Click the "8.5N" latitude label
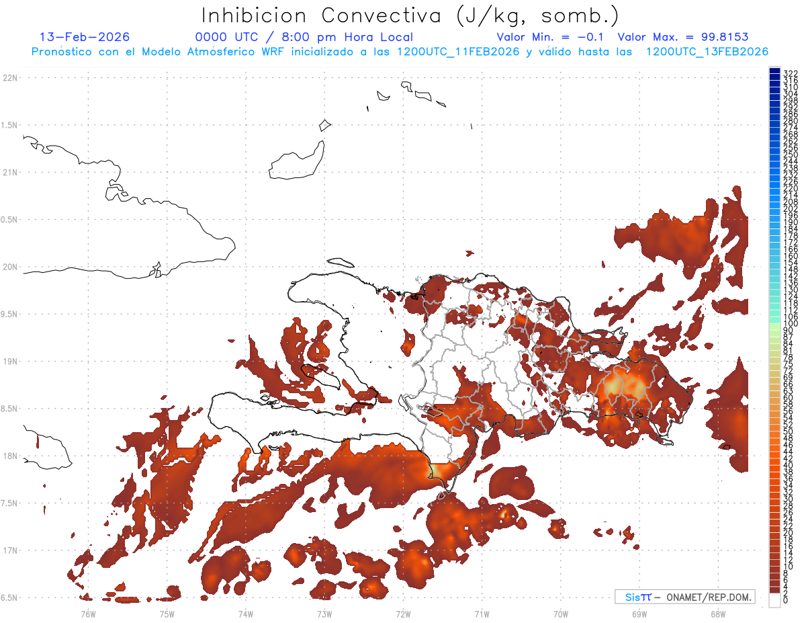 click(10, 409)
